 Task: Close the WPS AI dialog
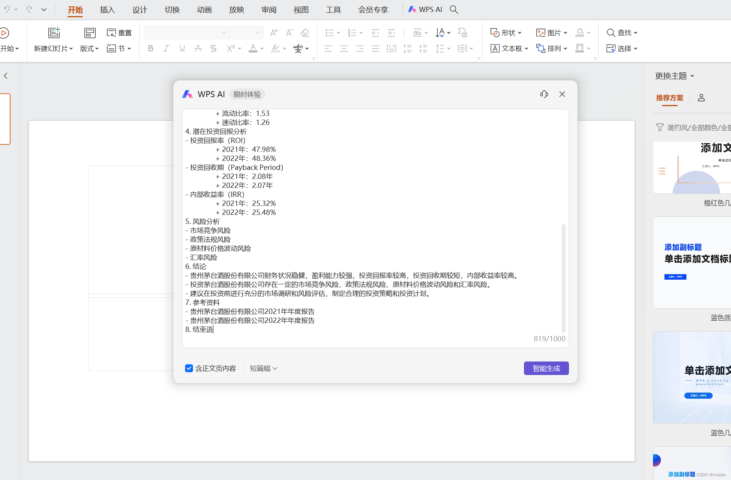tap(562, 94)
